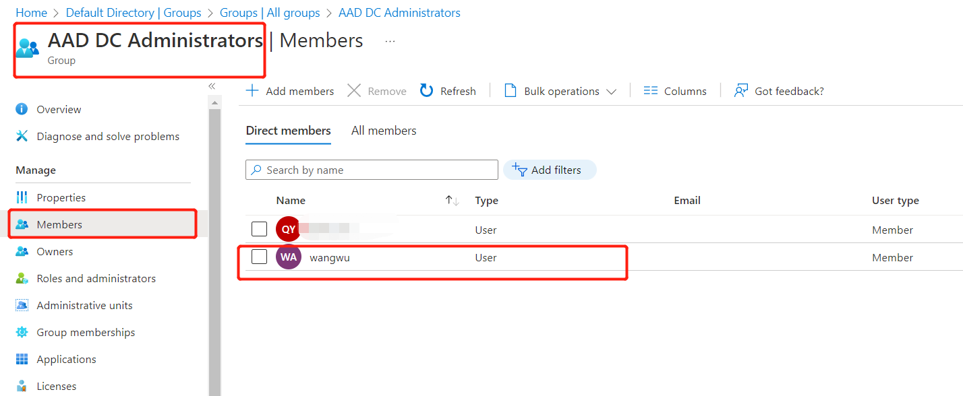Switch to Direct members tab

(289, 131)
